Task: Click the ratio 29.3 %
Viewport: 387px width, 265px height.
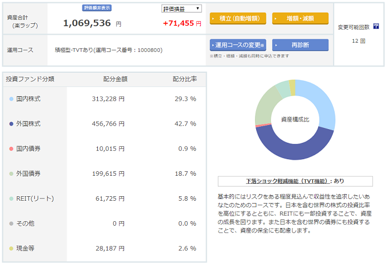Action: click(186, 99)
